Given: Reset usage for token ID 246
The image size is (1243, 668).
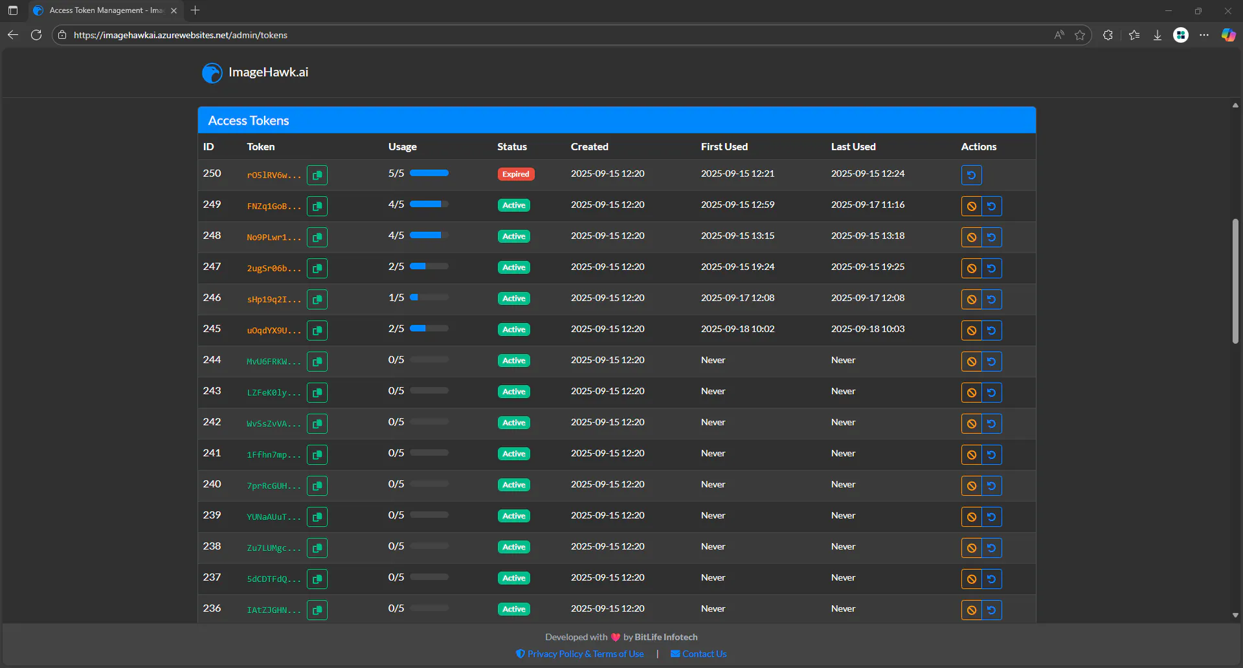Looking at the screenshot, I should tap(992, 299).
